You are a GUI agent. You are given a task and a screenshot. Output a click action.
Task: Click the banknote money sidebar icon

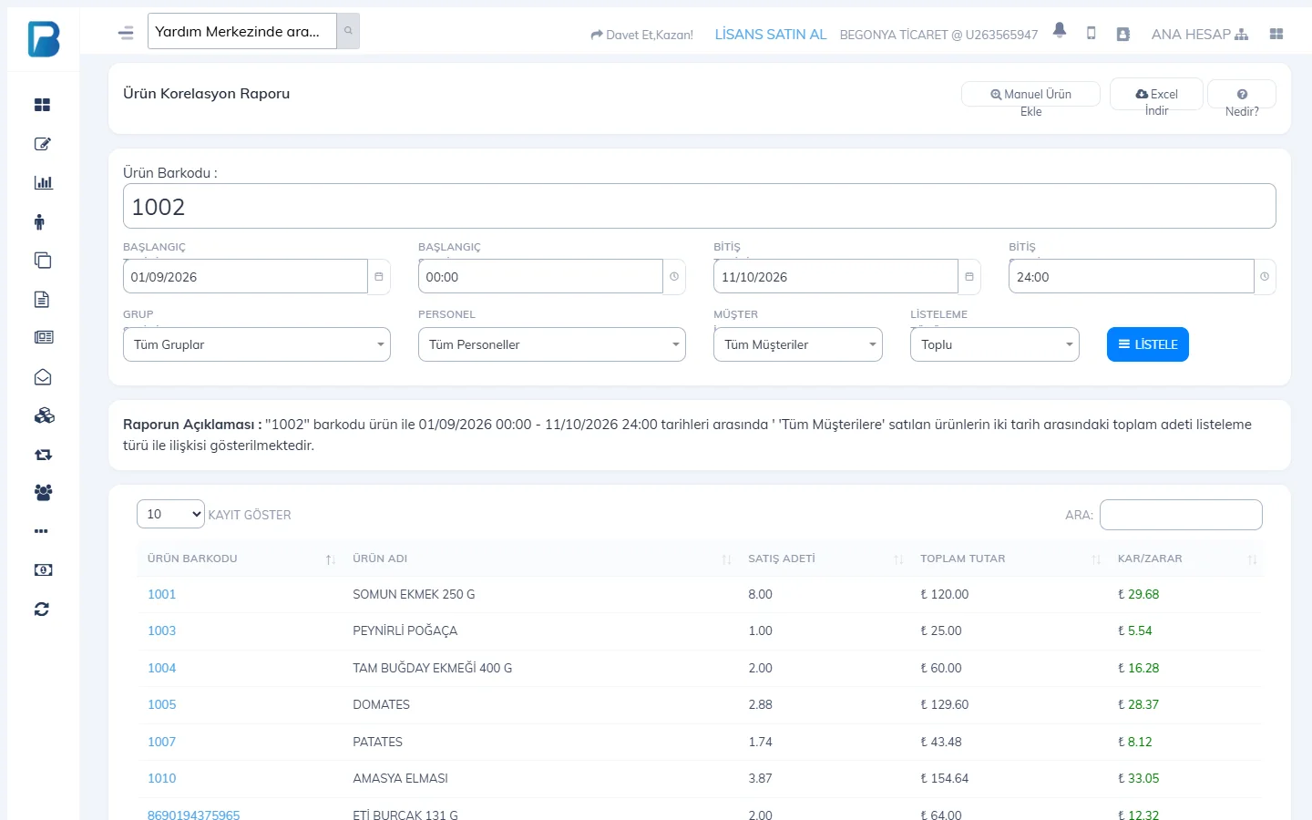point(43,570)
